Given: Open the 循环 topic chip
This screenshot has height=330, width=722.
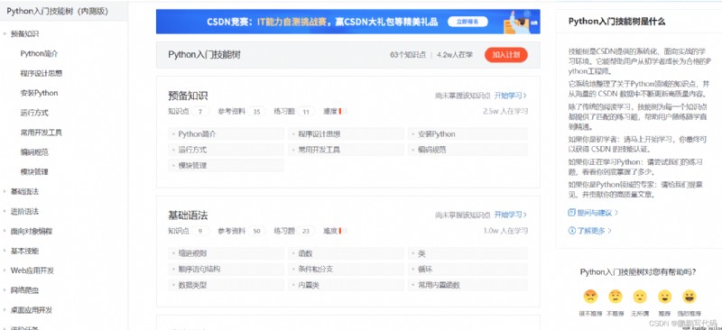Looking at the screenshot, I should (x=467, y=270).
